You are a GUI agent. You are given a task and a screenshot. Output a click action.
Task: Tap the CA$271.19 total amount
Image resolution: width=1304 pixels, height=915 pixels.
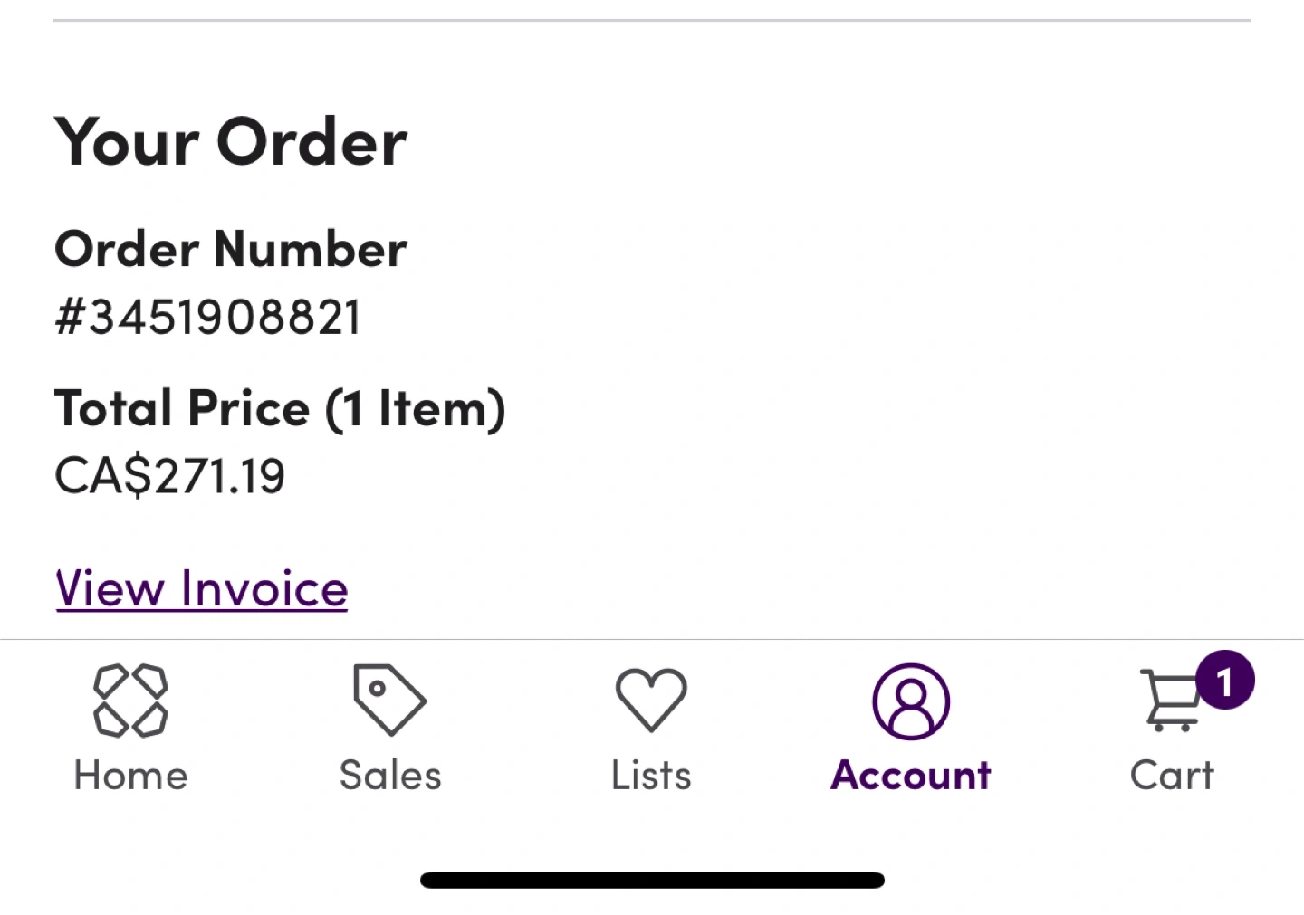169,476
